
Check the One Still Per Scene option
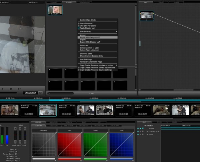79,26
